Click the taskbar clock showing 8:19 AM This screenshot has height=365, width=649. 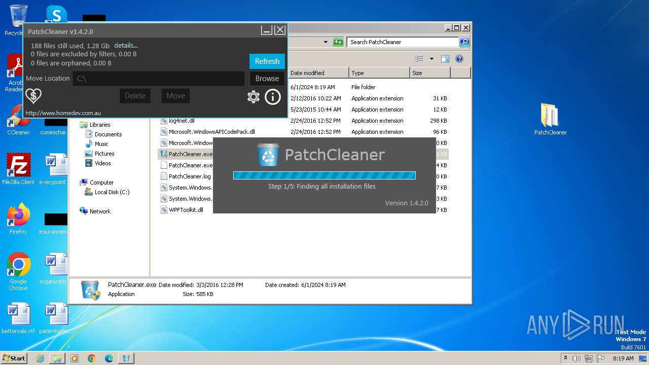(623, 358)
